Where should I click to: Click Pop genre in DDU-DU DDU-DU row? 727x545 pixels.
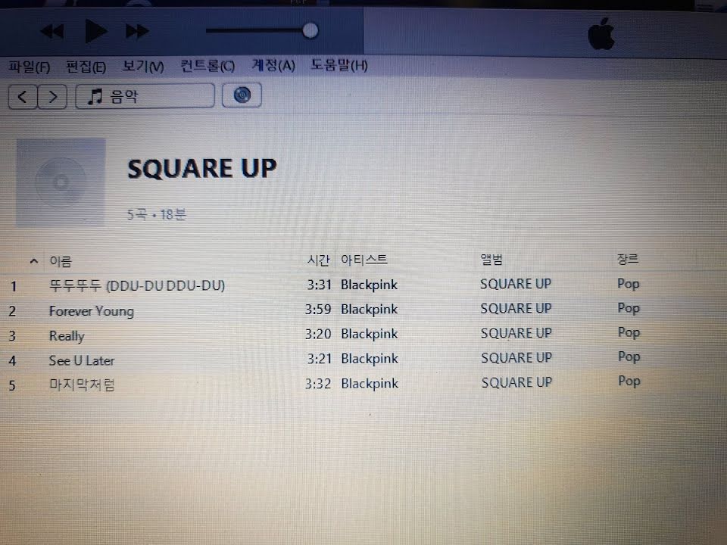629,284
